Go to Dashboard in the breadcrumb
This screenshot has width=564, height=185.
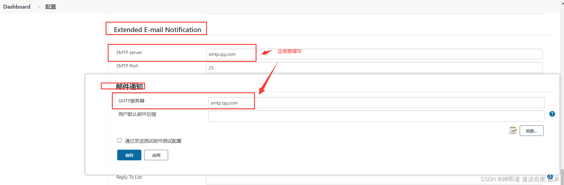coord(17,7)
